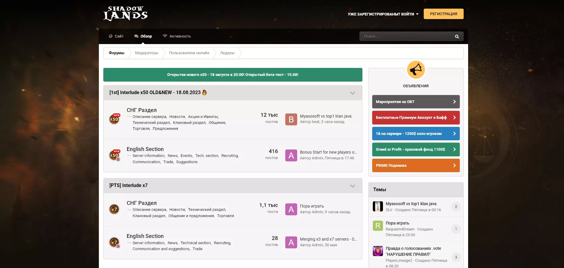Select the Активность menu item
564x268 pixels.
tap(177, 36)
